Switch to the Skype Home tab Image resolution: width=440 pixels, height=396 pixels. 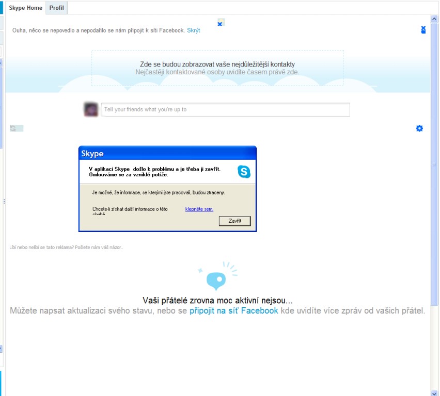(25, 8)
